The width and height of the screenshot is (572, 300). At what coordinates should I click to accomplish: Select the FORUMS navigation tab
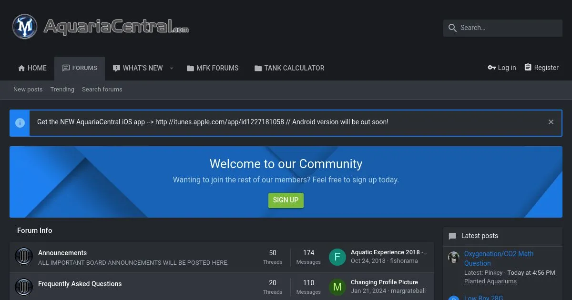[x=80, y=68]
